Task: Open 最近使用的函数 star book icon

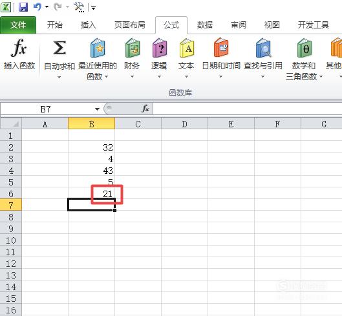Action: click(98, 48)
